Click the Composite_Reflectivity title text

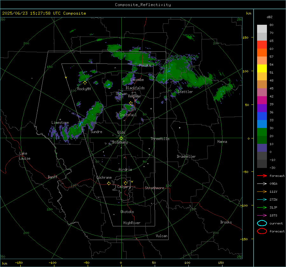tap(143, 5)
